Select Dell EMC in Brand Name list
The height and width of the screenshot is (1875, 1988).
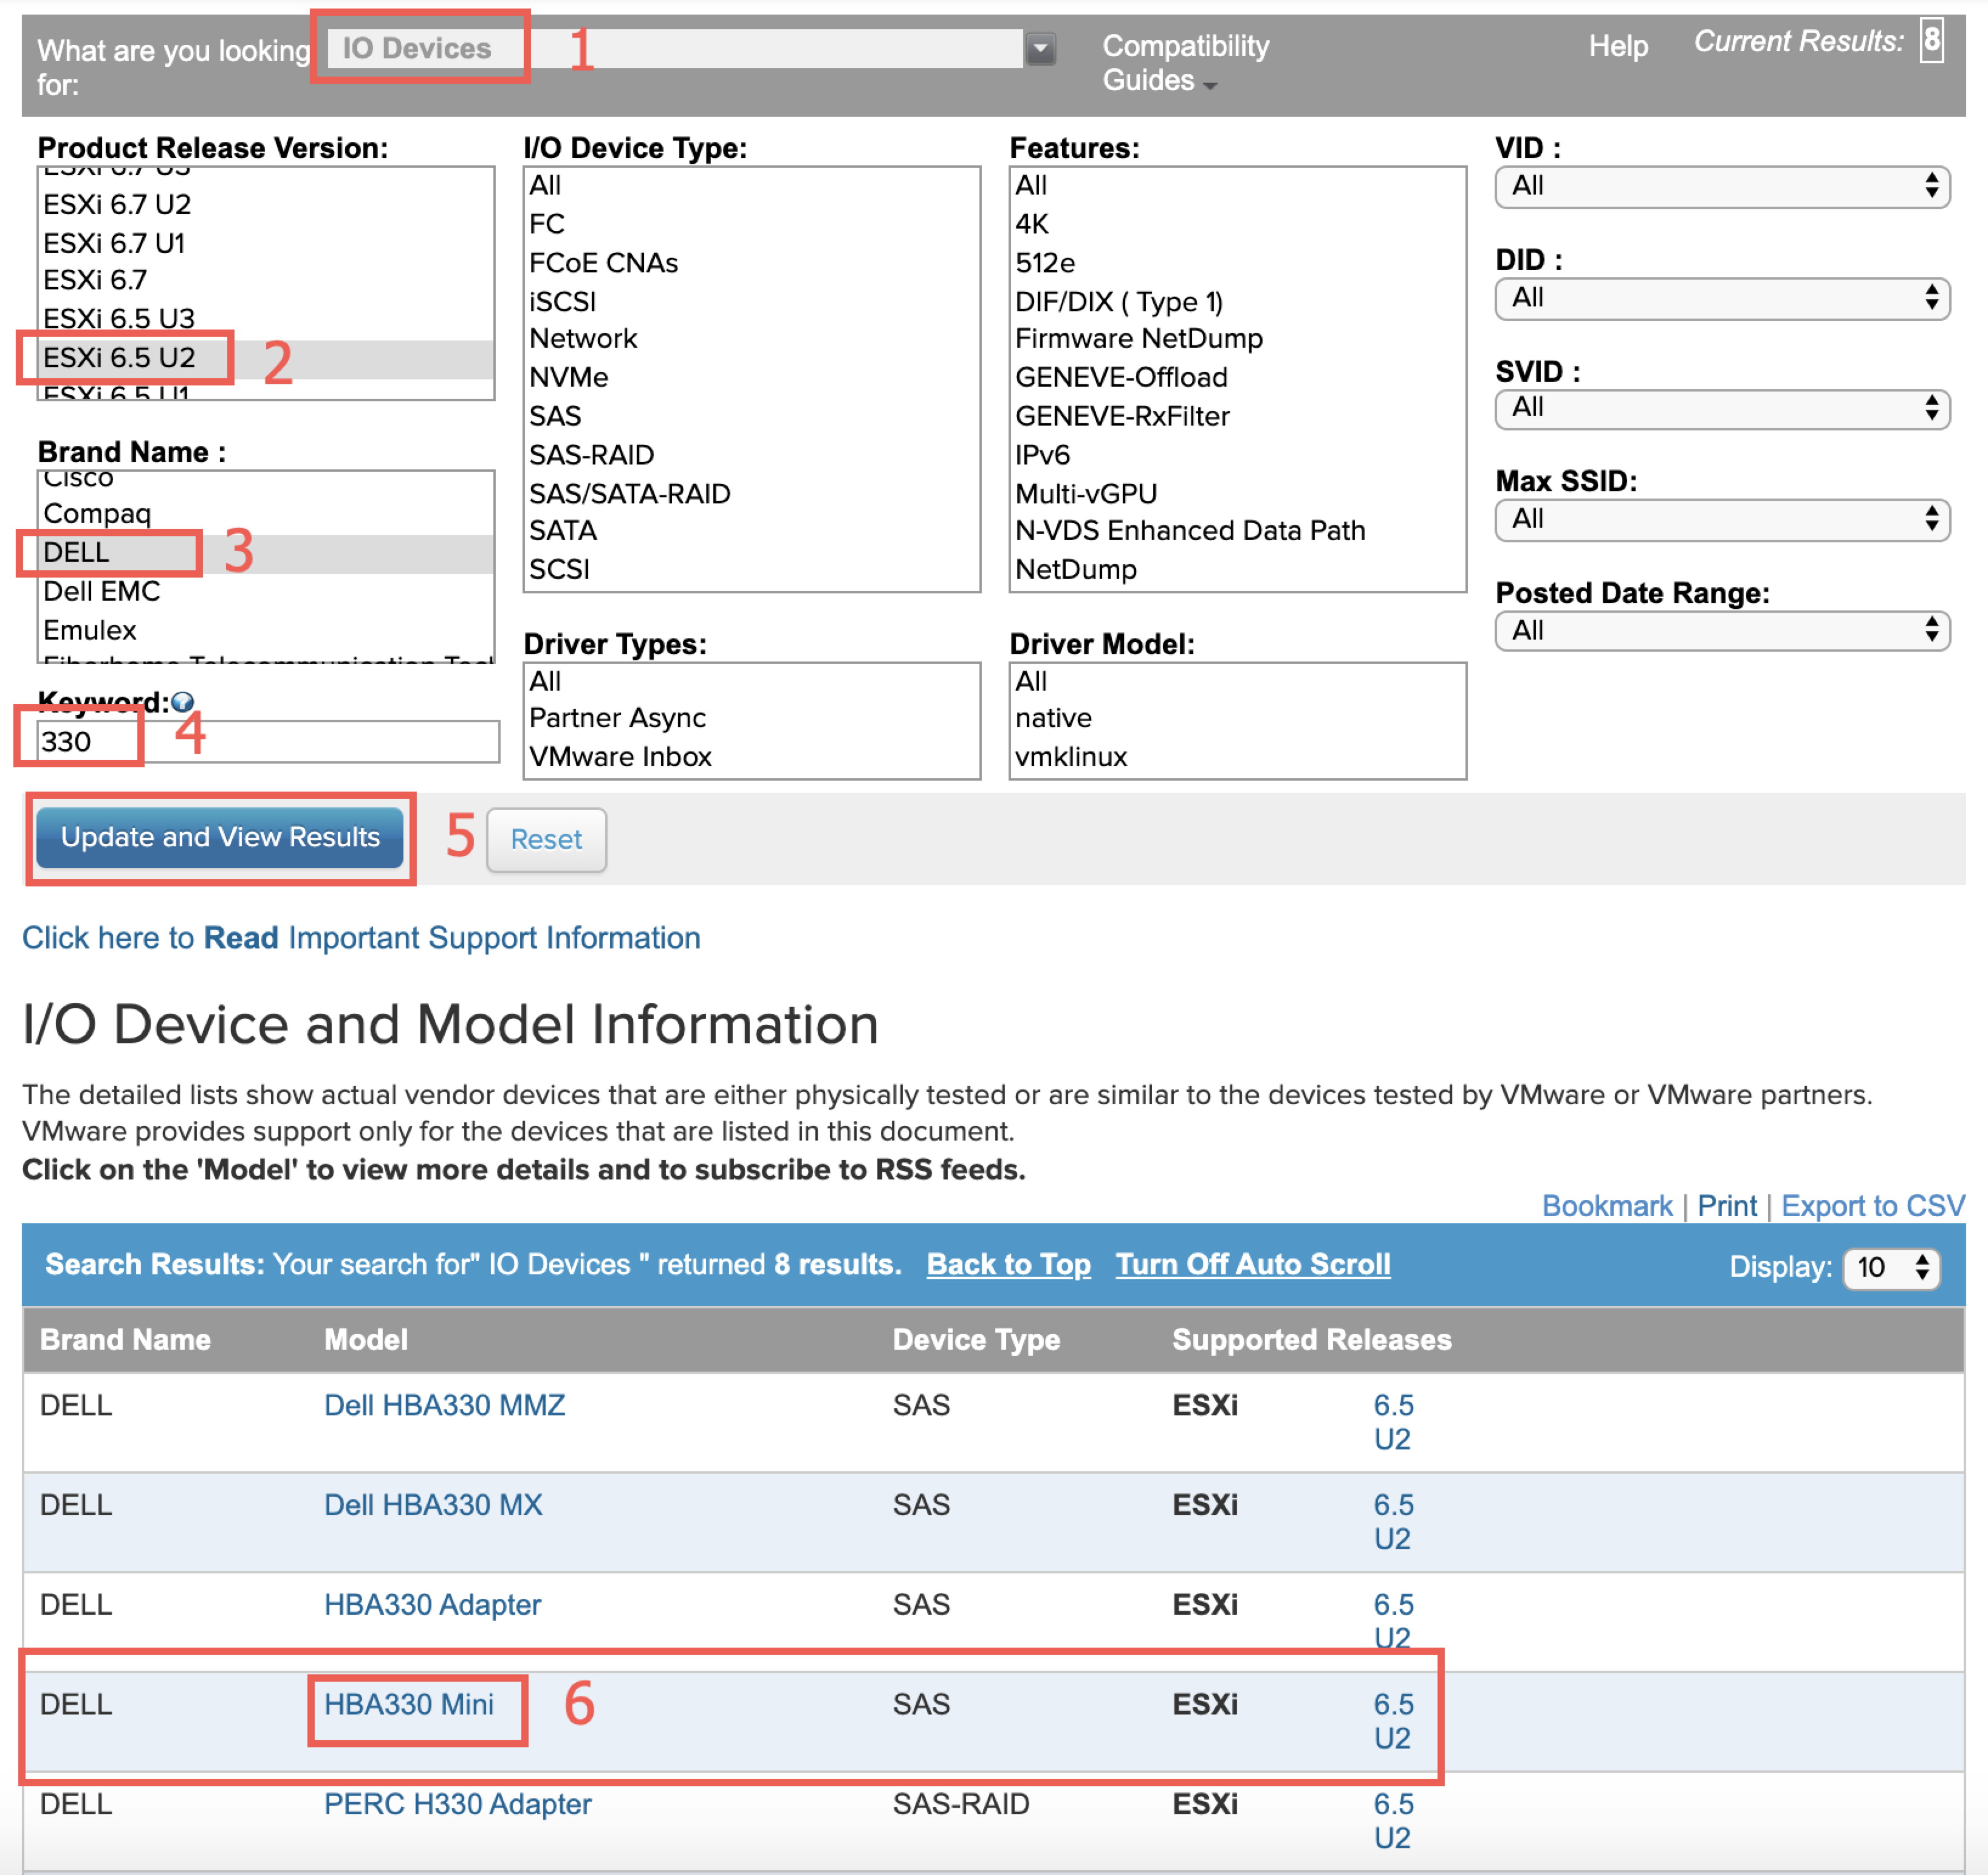(266, 592)
